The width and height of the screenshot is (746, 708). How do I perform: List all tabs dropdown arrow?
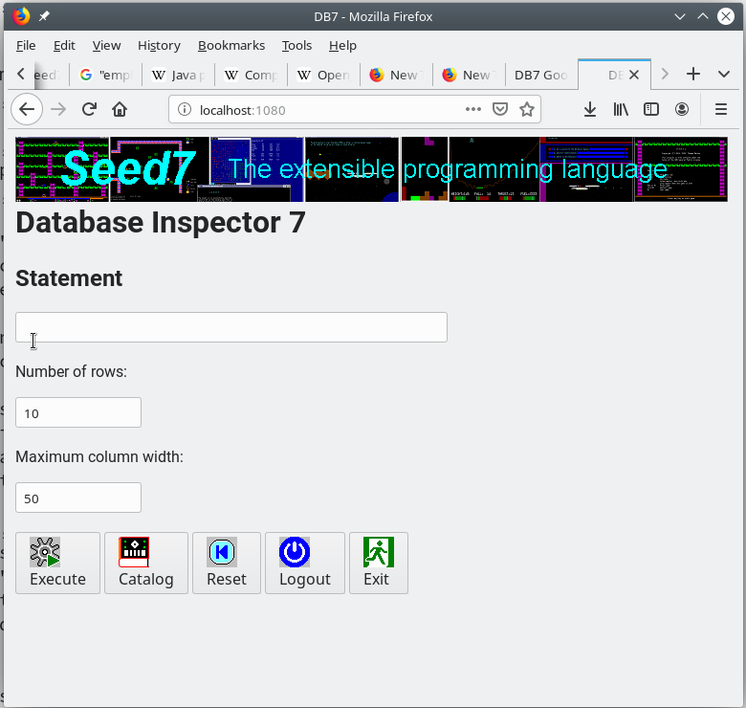point(724,75)
